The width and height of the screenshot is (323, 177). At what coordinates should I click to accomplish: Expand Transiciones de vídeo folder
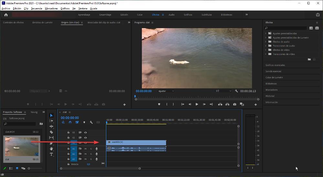[266, 54]
